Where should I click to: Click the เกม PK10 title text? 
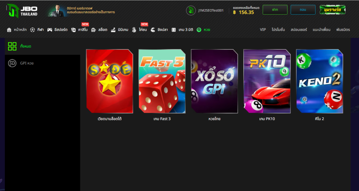point(267,119)
